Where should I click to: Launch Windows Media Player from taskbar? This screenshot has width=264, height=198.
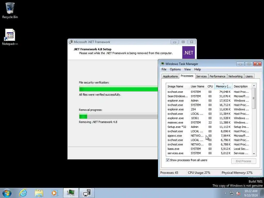[55, 193]
